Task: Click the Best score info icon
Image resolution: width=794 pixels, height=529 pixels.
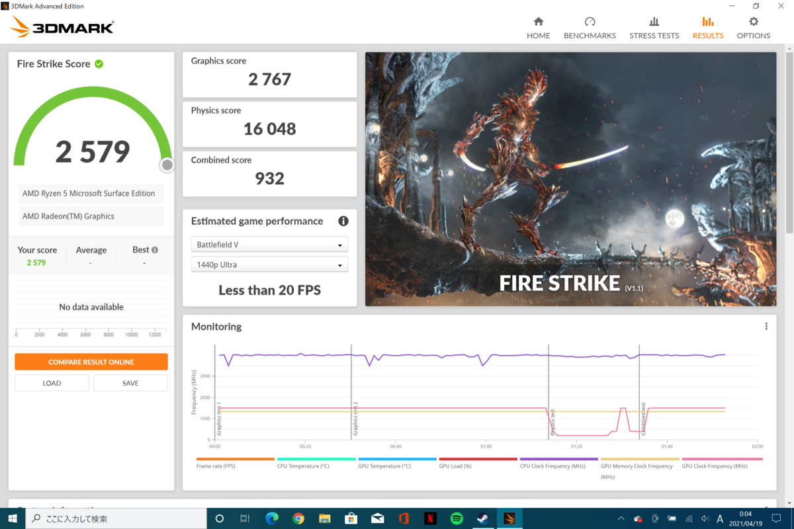Action: pos(155,250)
